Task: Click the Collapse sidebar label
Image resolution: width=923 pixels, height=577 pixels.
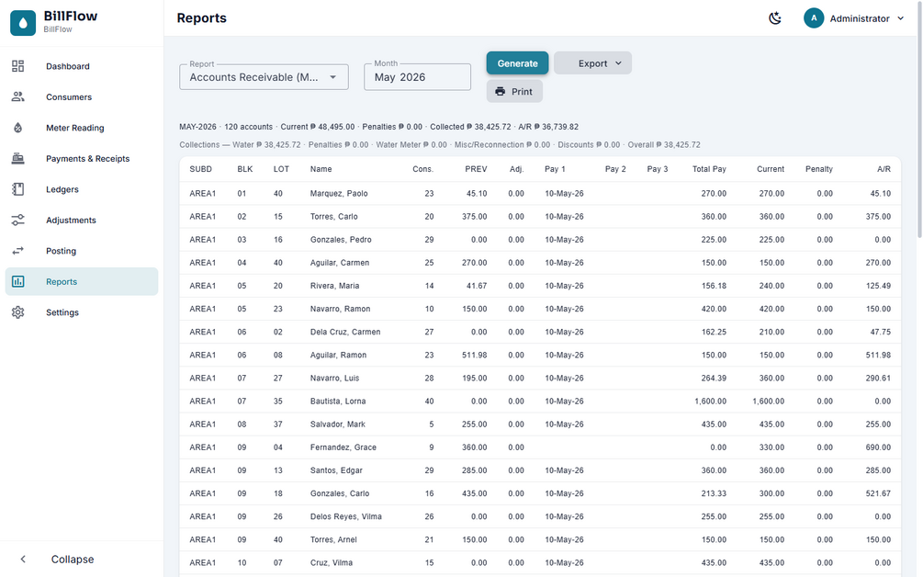Action: click(x=73, y=560)
